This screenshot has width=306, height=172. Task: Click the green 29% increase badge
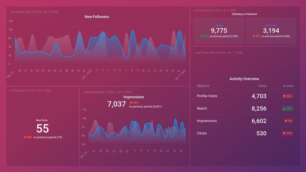tap(204, 36)
